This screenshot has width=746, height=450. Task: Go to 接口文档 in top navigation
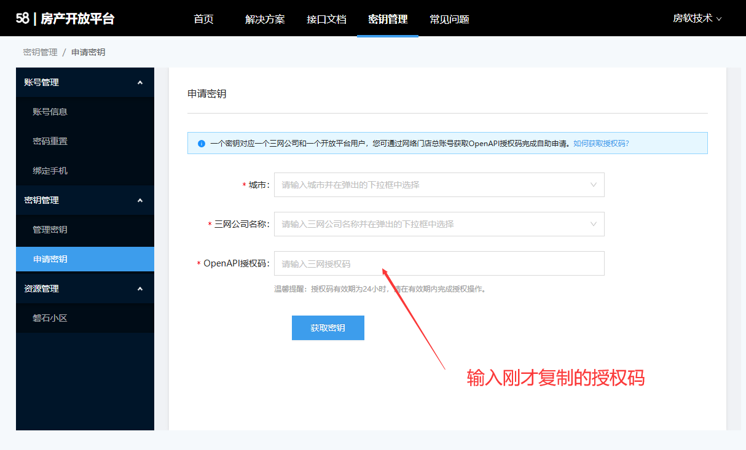point(326,19)
